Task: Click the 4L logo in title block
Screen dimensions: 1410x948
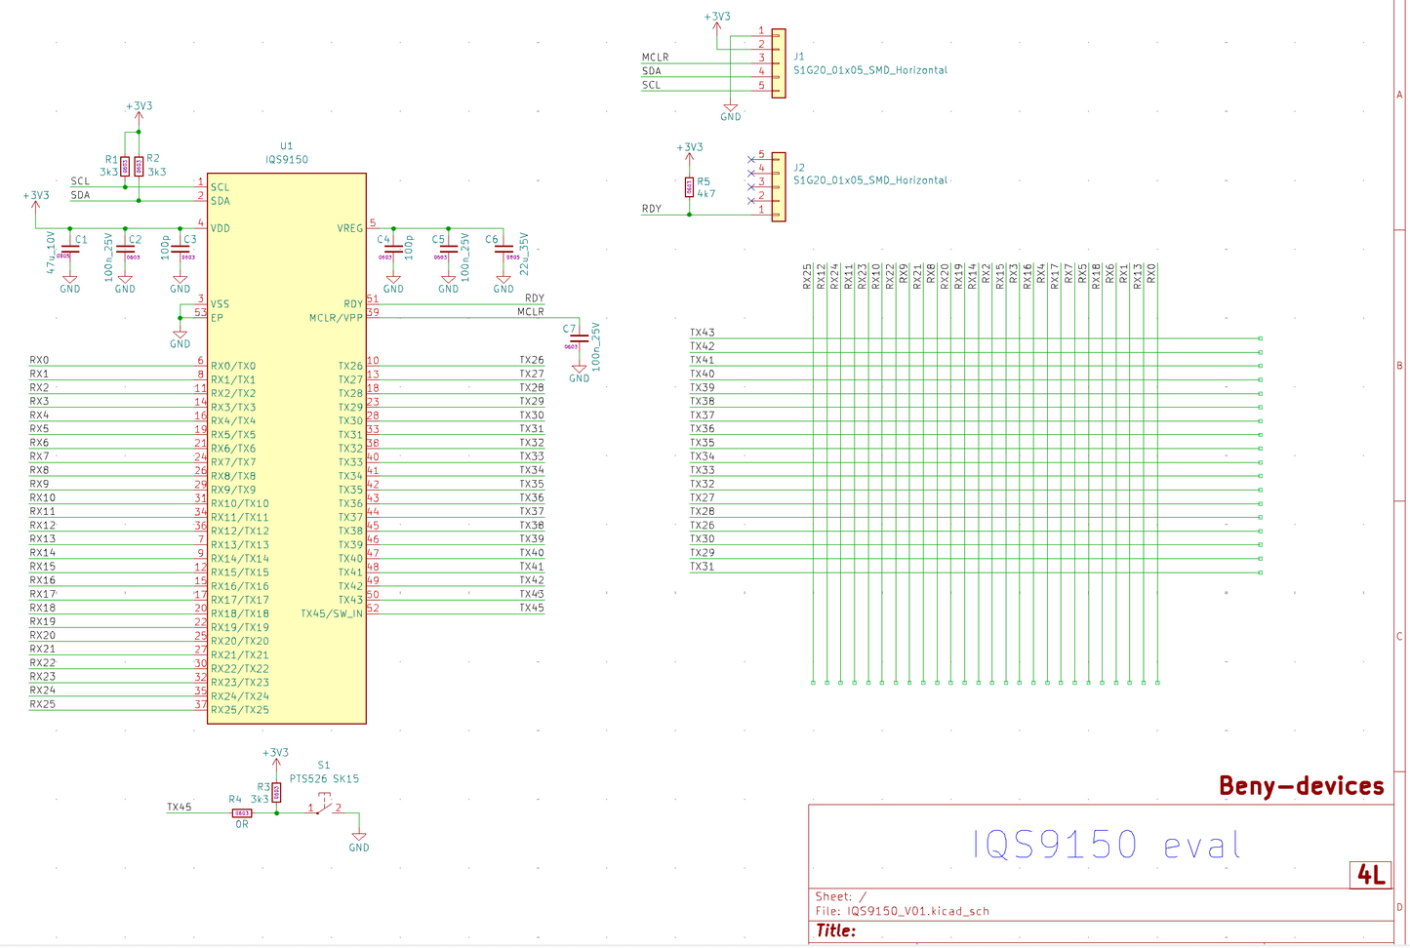Action: 1370,875
